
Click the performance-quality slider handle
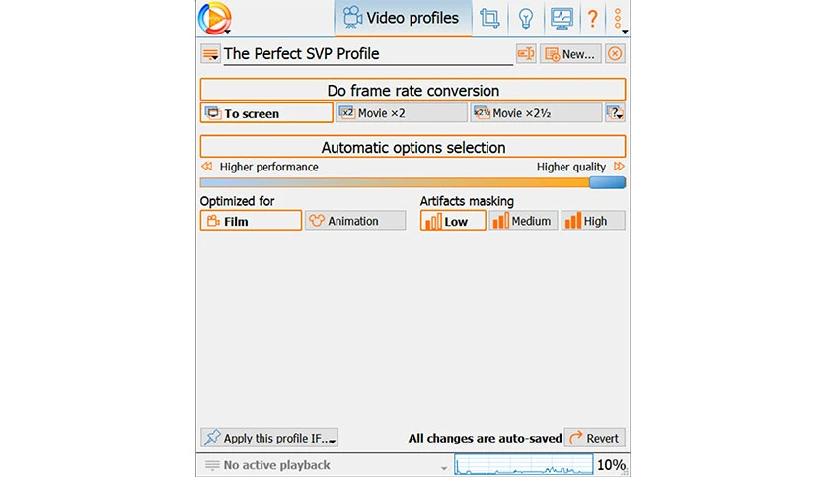click(x=607, y=182)
